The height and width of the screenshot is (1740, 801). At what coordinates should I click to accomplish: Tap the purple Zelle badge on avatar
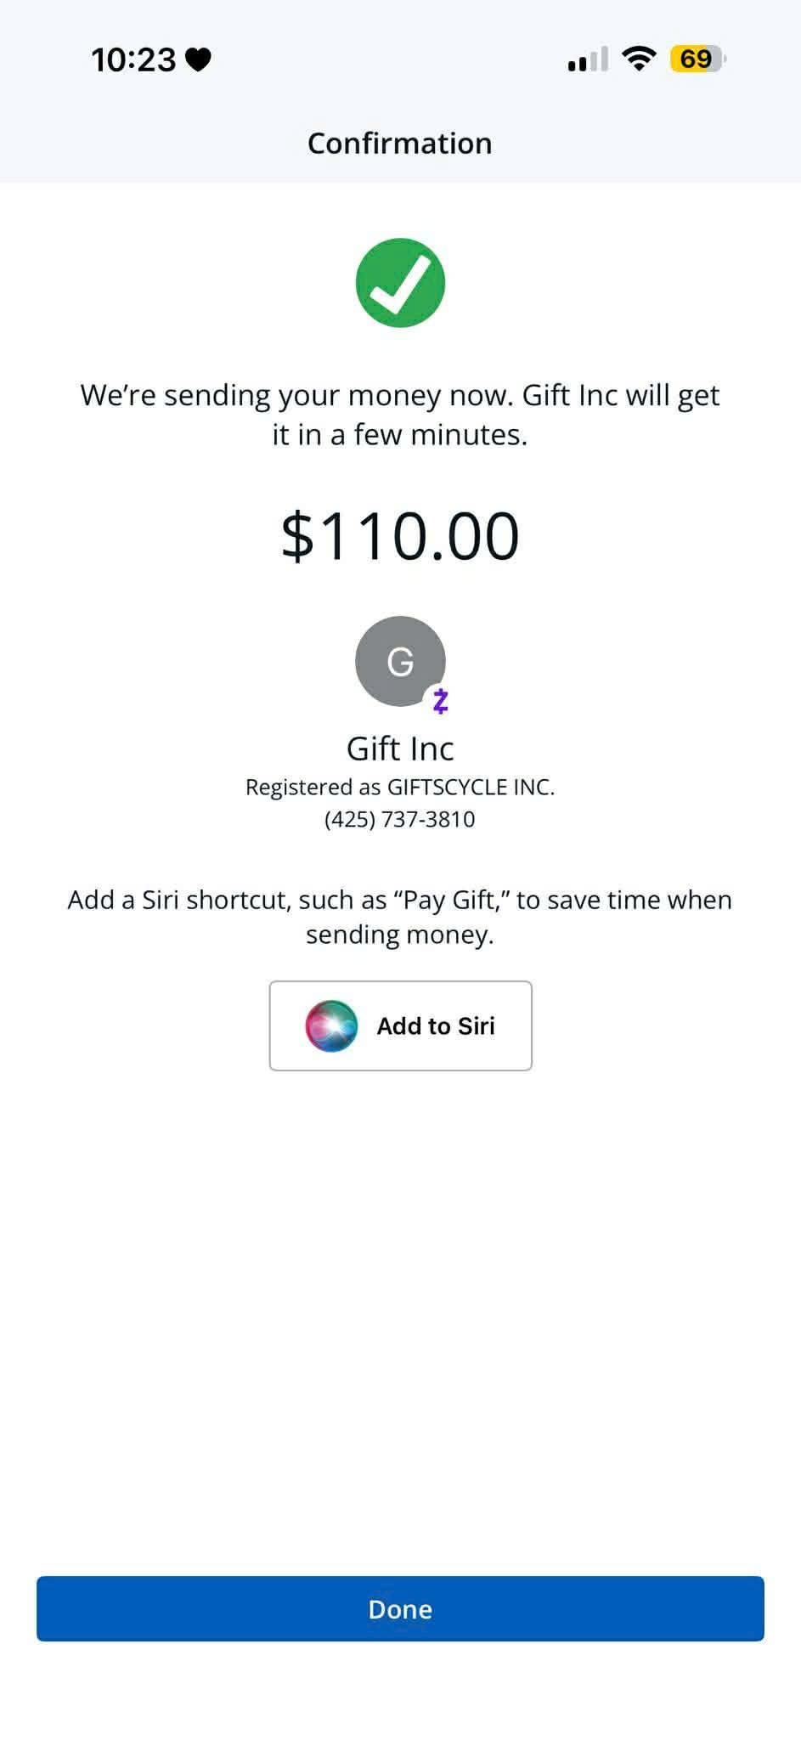pyautogui.click(x=440, y=701)
